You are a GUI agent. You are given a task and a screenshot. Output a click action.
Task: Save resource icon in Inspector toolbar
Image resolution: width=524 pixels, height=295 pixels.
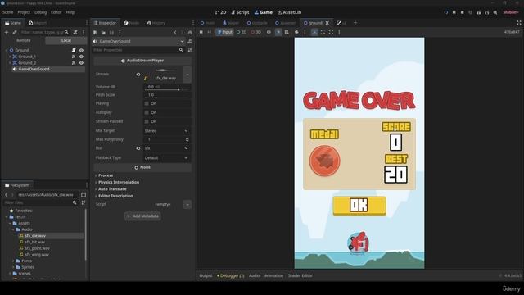111,33
